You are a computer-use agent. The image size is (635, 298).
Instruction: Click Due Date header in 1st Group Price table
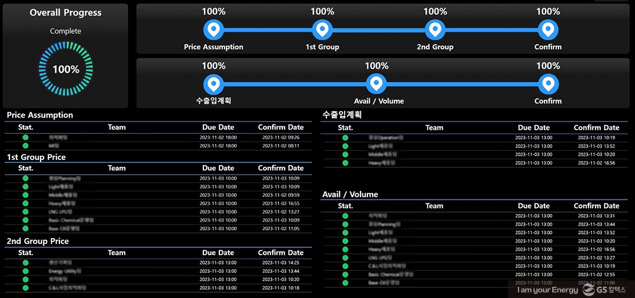218,168
